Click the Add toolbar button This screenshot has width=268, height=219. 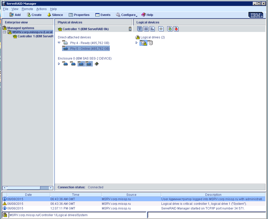tap(15, 15)
